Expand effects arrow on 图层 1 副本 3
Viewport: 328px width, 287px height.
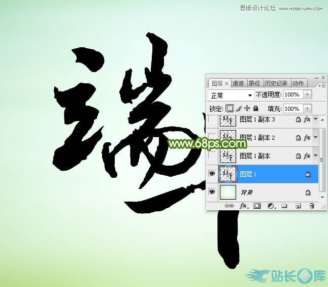(x=315, y=119)
